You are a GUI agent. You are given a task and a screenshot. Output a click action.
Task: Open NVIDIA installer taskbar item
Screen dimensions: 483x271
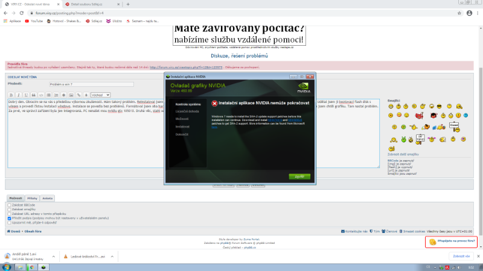43,267
